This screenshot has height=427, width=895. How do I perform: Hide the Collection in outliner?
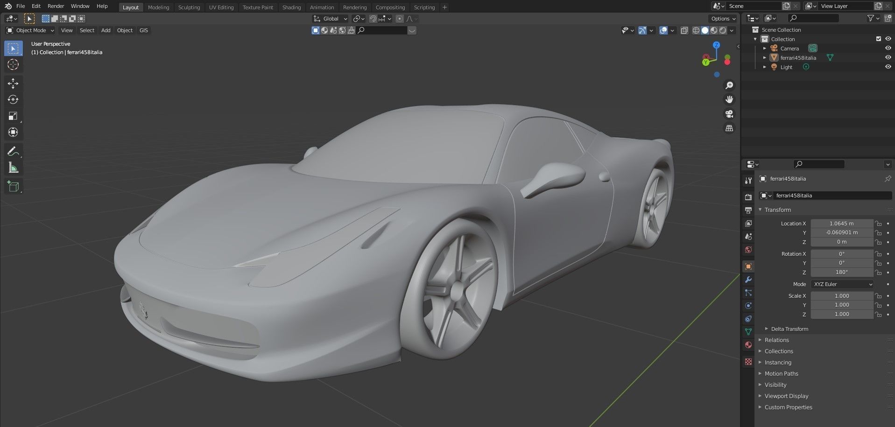tap(888, 39)
